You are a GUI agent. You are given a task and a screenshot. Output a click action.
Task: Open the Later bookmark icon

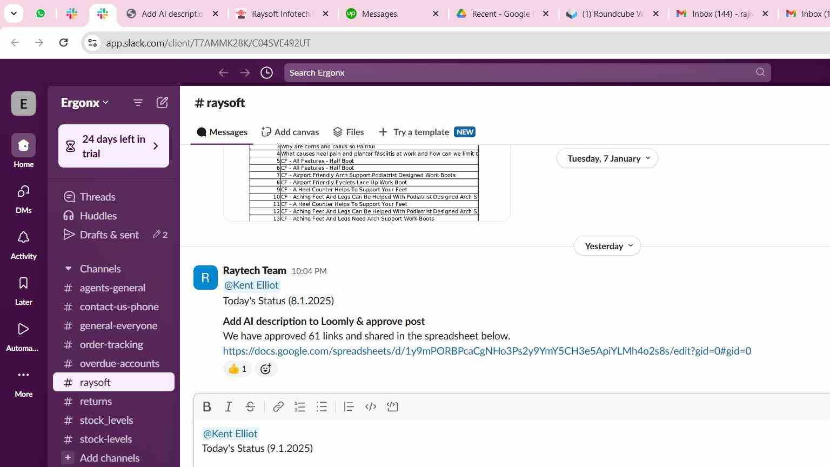[23, 283]
